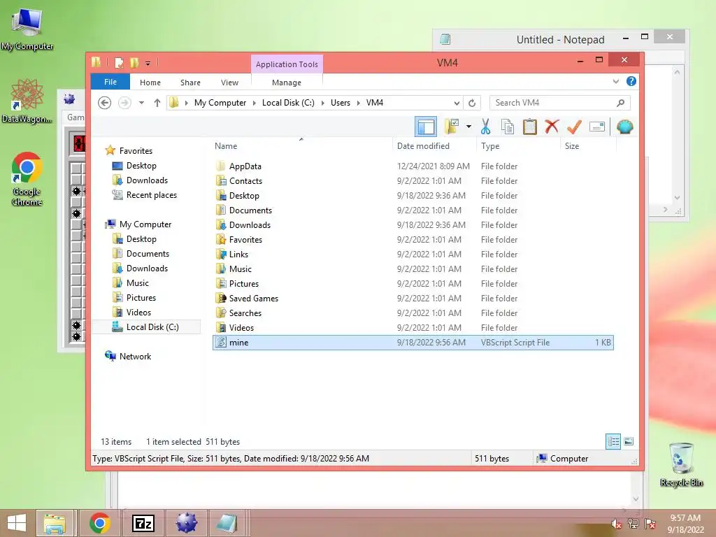
Task: Go up one folder level
Action: coord(157,103)
